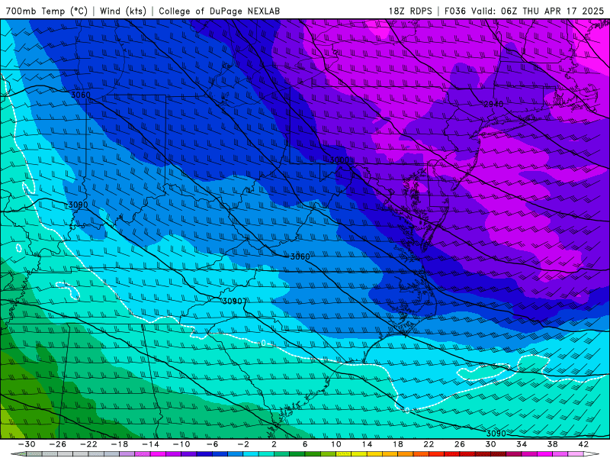Viewport: 610px width, 458px height.
Task: Click the "3000" height contour label
Action: [x=339, y=160]
